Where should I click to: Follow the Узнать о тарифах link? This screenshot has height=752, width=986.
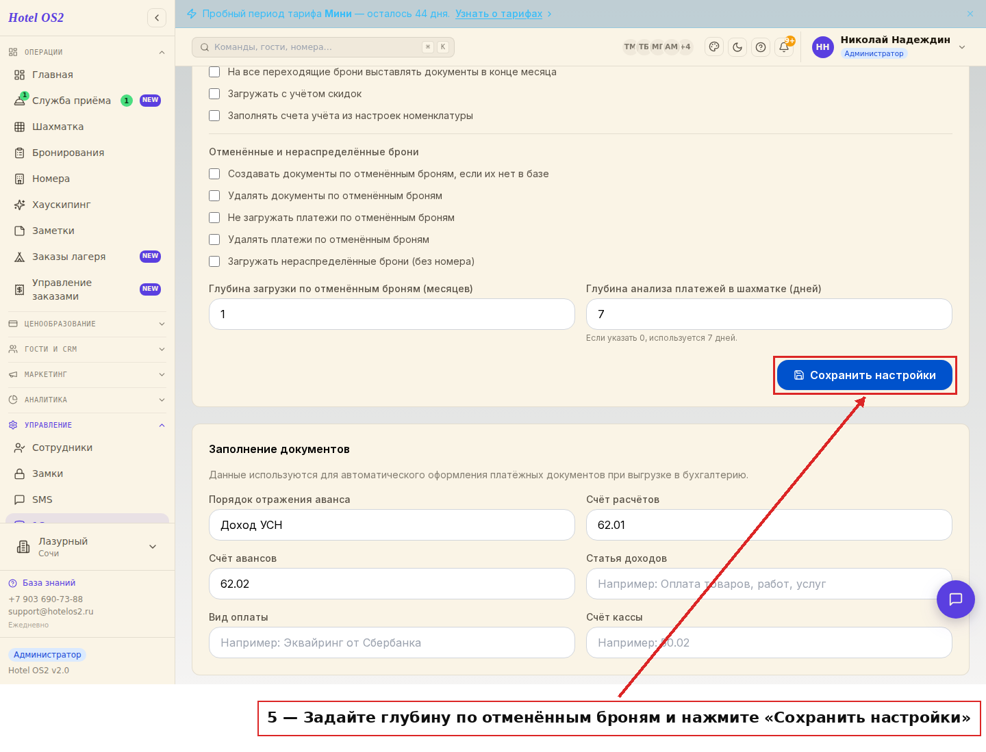(x=498, y=14)
